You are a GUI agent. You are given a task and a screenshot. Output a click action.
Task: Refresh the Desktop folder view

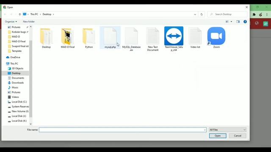pyautogui.click(x=202, y=14)
